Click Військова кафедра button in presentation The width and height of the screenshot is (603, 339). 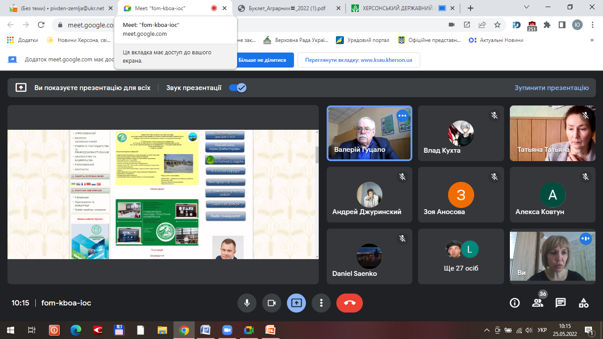225,171
